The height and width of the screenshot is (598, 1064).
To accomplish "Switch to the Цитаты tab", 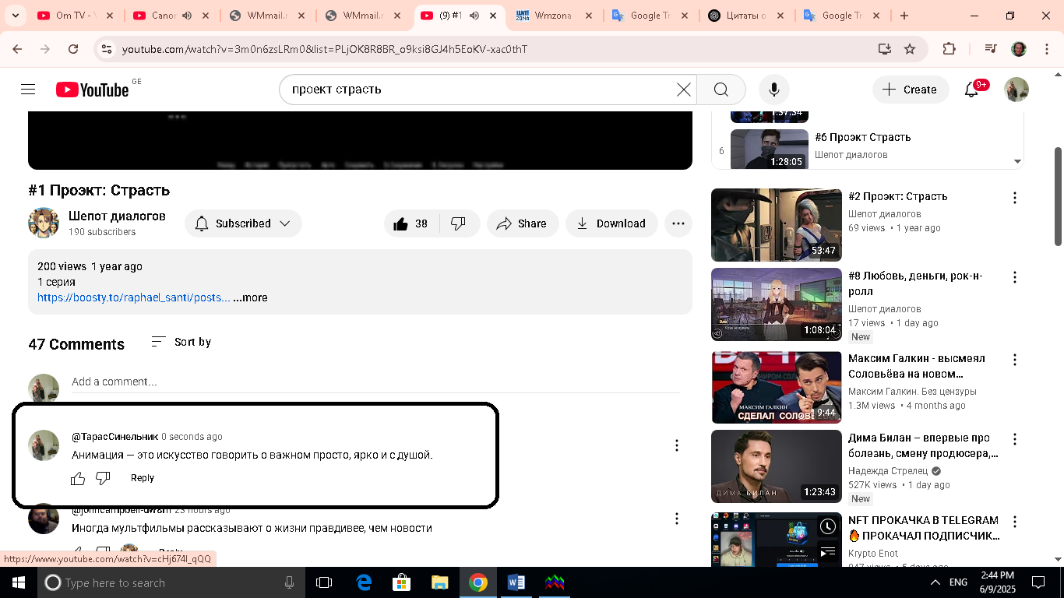I will (746, 16).
